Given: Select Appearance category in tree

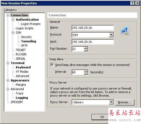Looking at the screenshot, I should click(20, 80).
